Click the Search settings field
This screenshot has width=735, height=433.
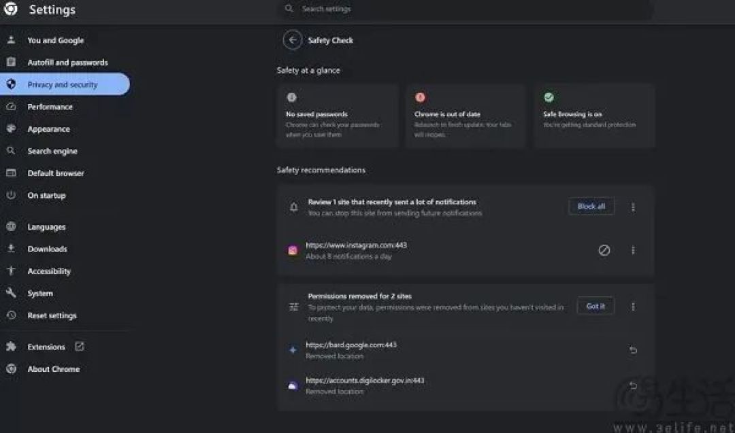[464, 9]
